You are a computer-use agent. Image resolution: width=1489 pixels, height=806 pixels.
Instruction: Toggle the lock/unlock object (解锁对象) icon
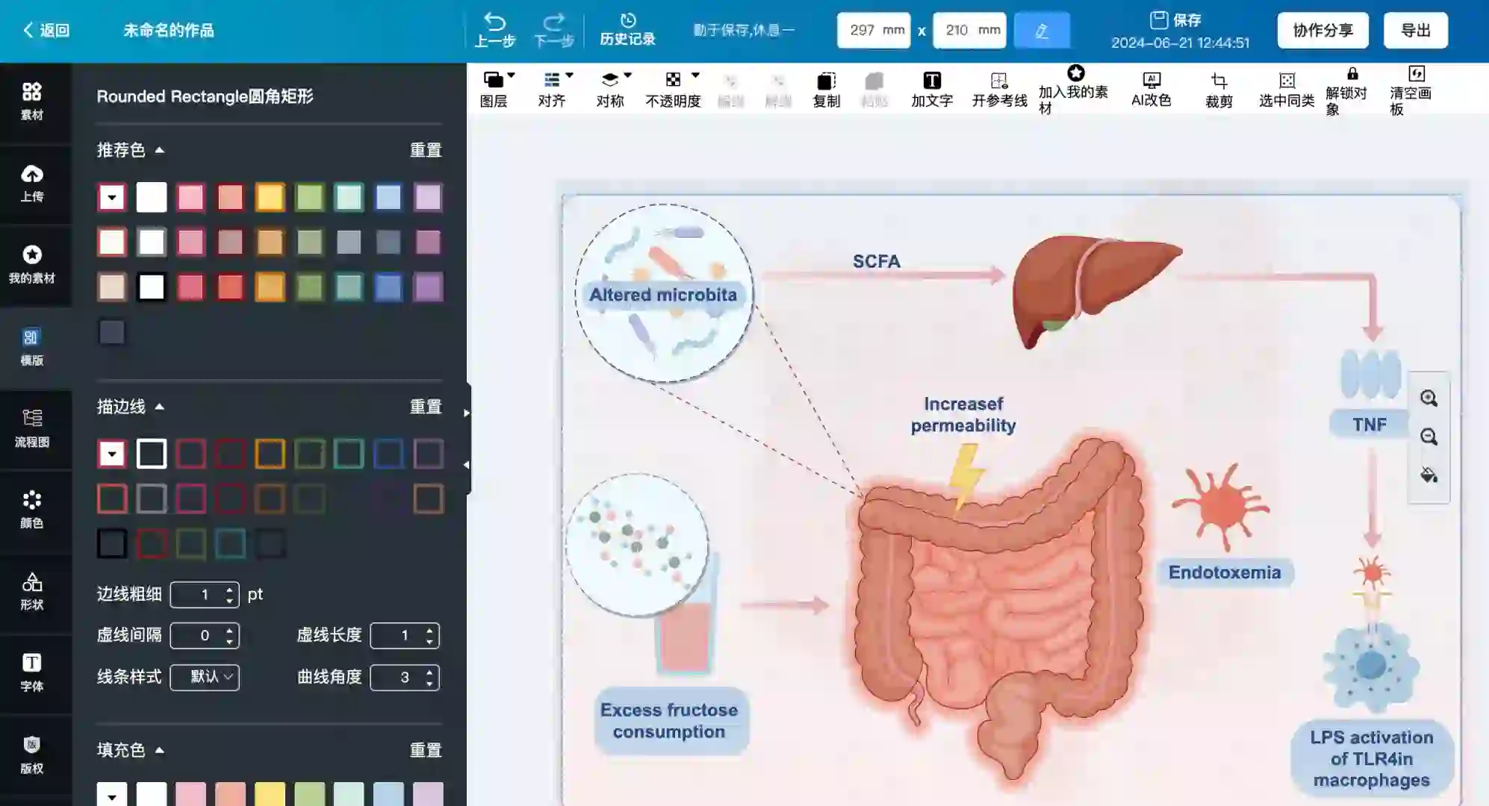pyautogui.click(x=1352, y=74)
